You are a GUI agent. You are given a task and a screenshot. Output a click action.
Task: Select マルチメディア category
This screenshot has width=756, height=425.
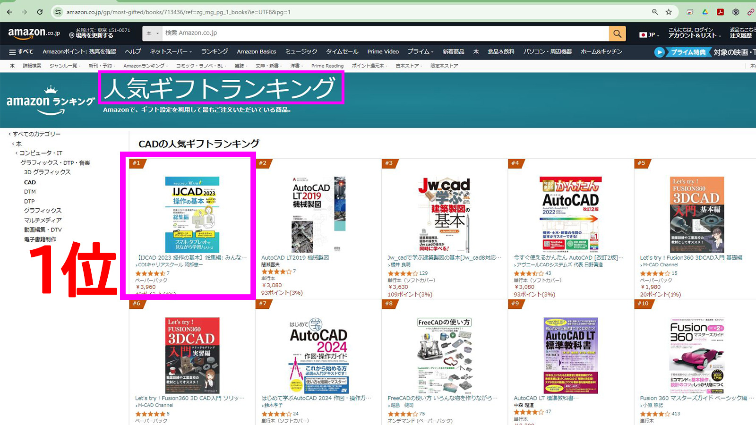[x=43, y=220]
